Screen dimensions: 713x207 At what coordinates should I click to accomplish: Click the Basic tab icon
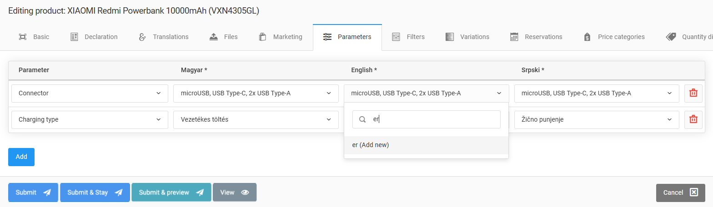[x=22, y=37]
